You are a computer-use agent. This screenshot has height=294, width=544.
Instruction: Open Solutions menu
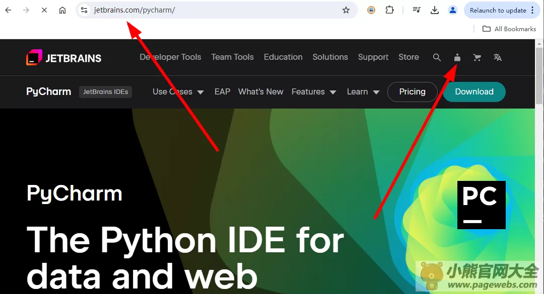pyautogui.click(x=330, y=57)
